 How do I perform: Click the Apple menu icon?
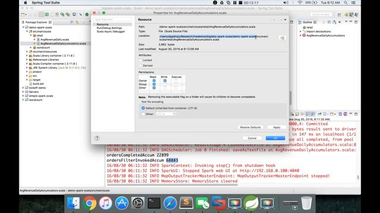pyautogui.click(x=25, y=2)
